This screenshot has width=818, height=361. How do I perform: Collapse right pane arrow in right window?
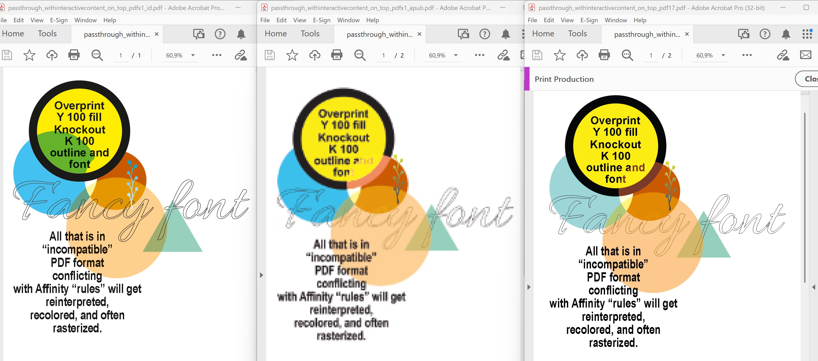pyautogui.click(x=814, y=287)
